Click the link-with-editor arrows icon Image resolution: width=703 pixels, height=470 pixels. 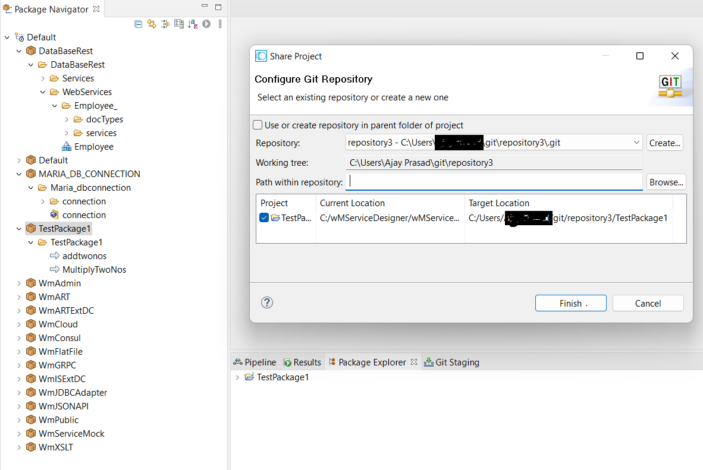click(x=151, y=24)
